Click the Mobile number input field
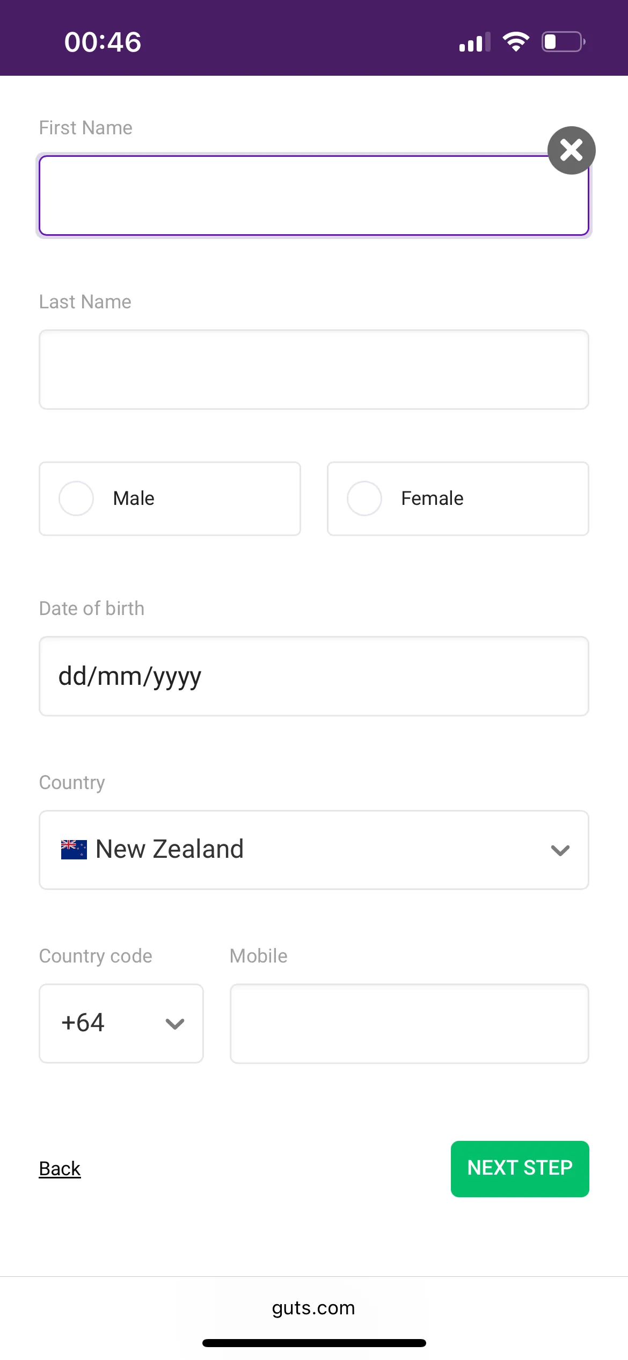The height and width of the screenshot is (1360, 628). tap(409, 1023)
